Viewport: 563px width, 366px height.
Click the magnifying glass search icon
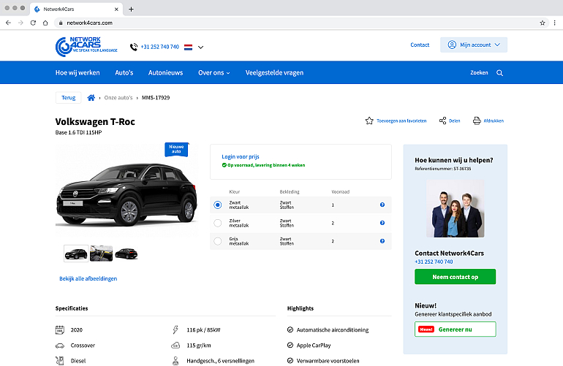[499, 73]
